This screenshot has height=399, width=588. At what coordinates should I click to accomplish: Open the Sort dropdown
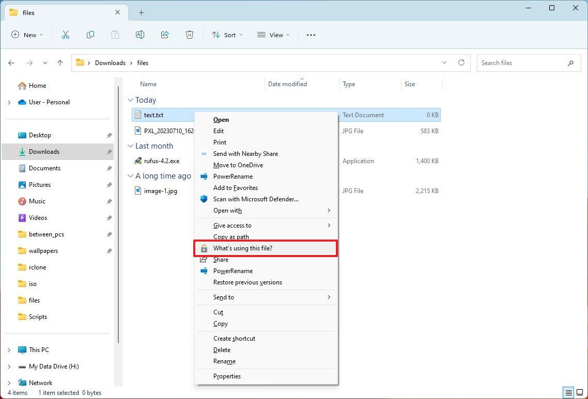tap(227, 35)
